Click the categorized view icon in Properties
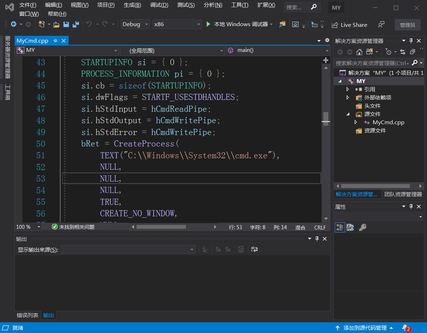 pyautogui.click(x=340, y=227)
